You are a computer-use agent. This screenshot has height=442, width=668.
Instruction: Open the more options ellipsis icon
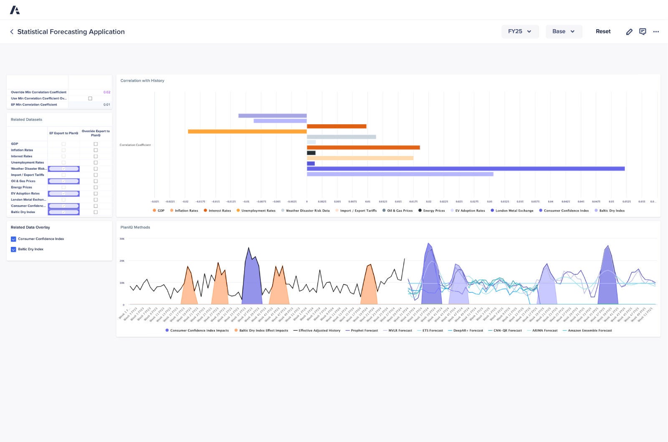coord(656,32)
